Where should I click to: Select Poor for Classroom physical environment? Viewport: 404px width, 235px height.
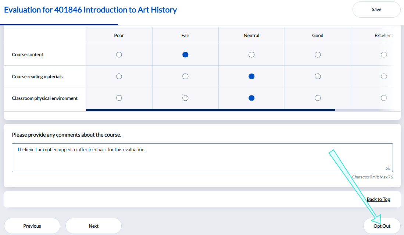coord(119,98)
